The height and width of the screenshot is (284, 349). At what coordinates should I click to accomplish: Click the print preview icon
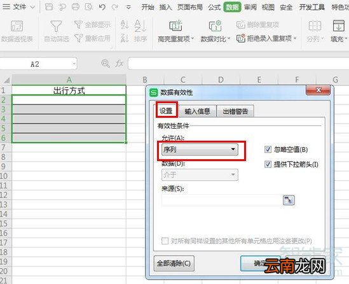click(89, 7)
